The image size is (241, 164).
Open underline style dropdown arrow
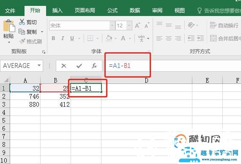pos(79,38)
